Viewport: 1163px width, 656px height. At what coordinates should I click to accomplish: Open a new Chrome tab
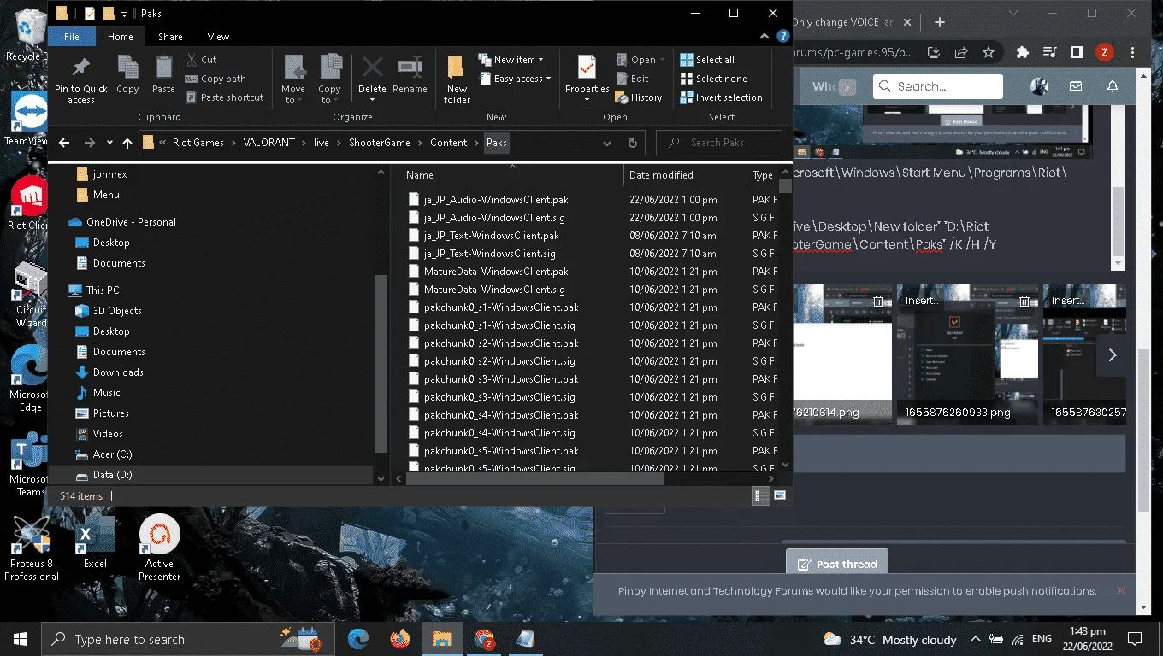pos(939,22)
